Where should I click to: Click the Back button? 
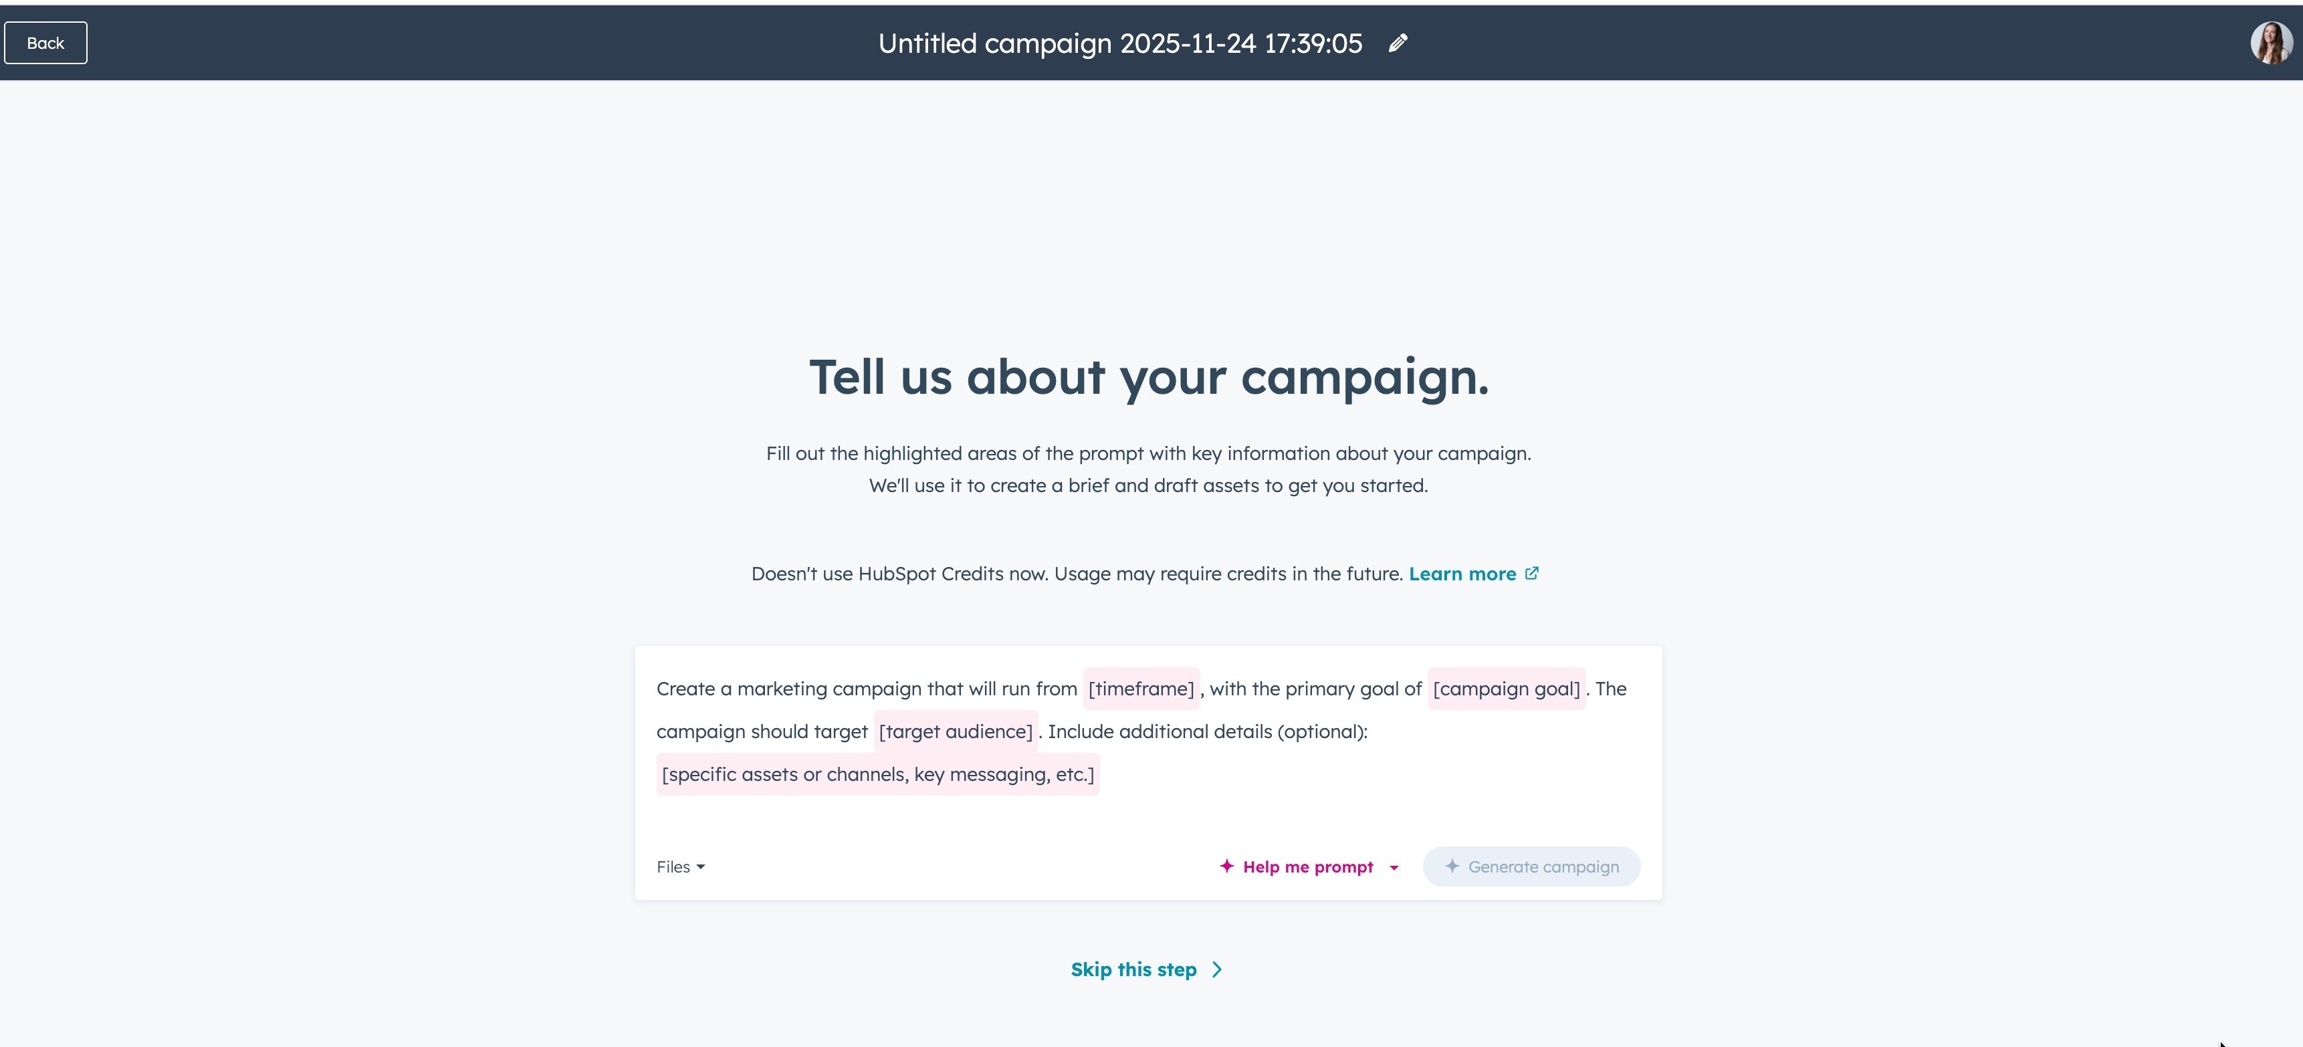point(45,43)
